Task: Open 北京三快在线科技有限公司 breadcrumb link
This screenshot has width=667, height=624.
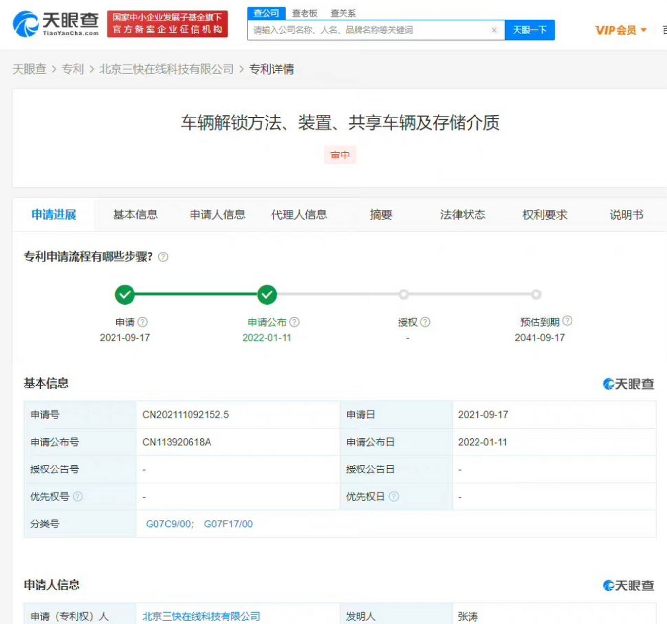Action: point(167,69)
